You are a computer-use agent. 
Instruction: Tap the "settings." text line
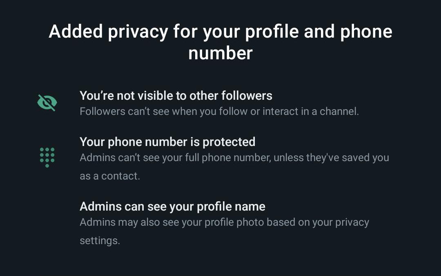[100, 241]
